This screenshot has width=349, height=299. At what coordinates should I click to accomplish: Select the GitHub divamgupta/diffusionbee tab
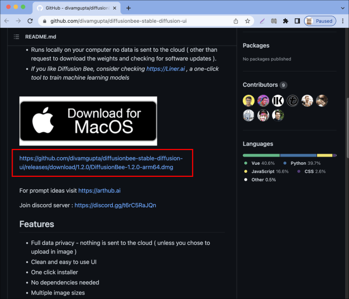click(76, 8)
